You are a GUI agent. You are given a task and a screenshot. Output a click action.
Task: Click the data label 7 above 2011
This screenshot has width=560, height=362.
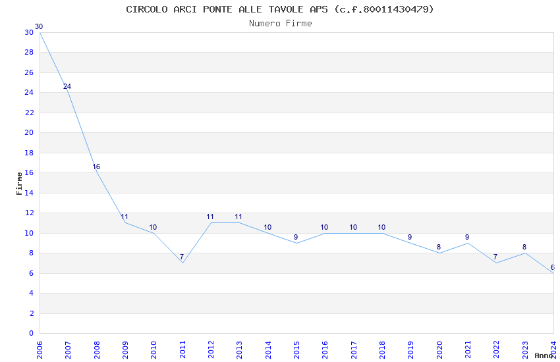tap(182, 257)
